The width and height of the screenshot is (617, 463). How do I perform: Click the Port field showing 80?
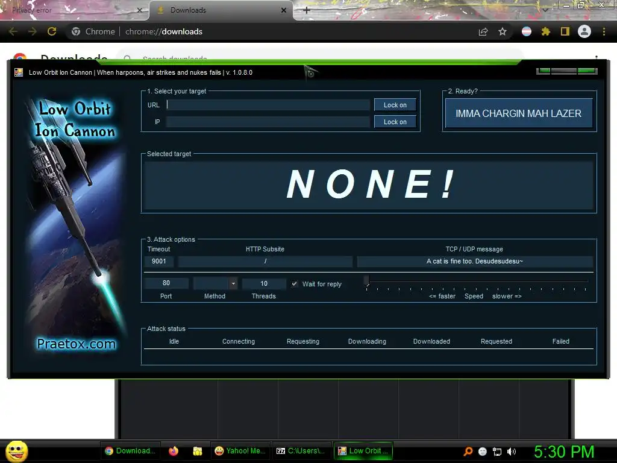pos(166,283)
